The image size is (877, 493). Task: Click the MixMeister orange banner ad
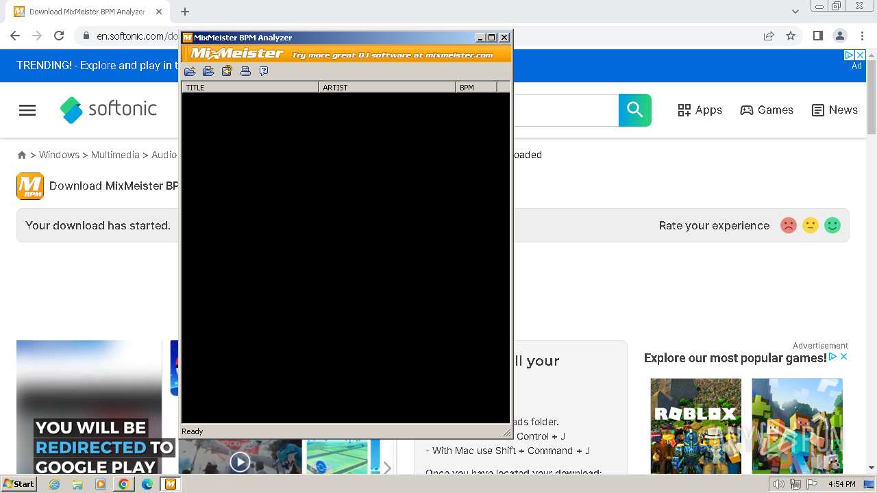[347, 54]
